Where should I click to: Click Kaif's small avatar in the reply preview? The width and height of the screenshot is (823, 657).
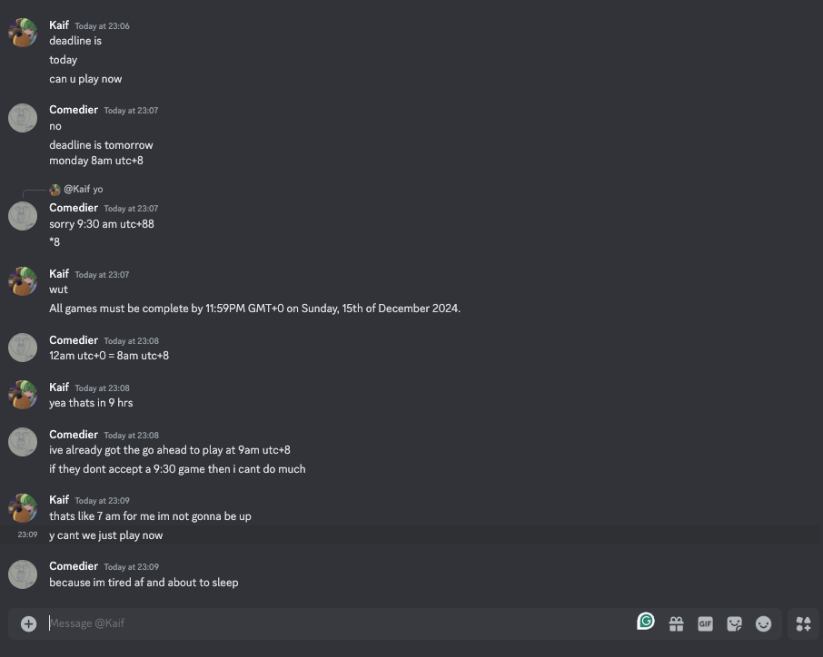click(55, 190)
